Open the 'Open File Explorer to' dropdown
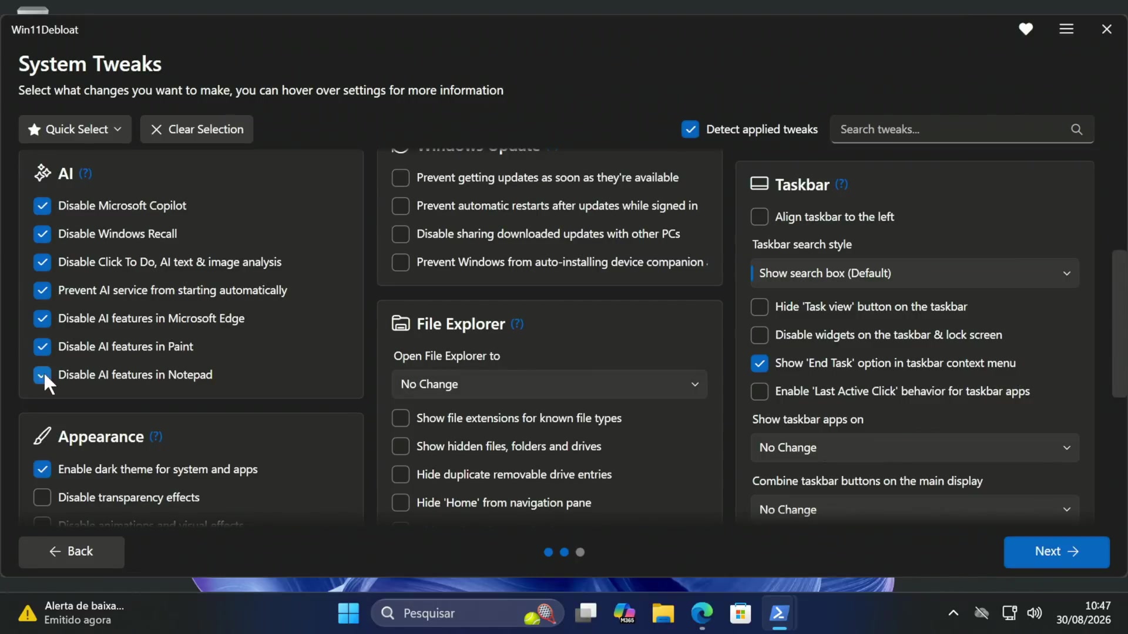Viewport: 1128px width, 634px height. [x=549, y=384]
